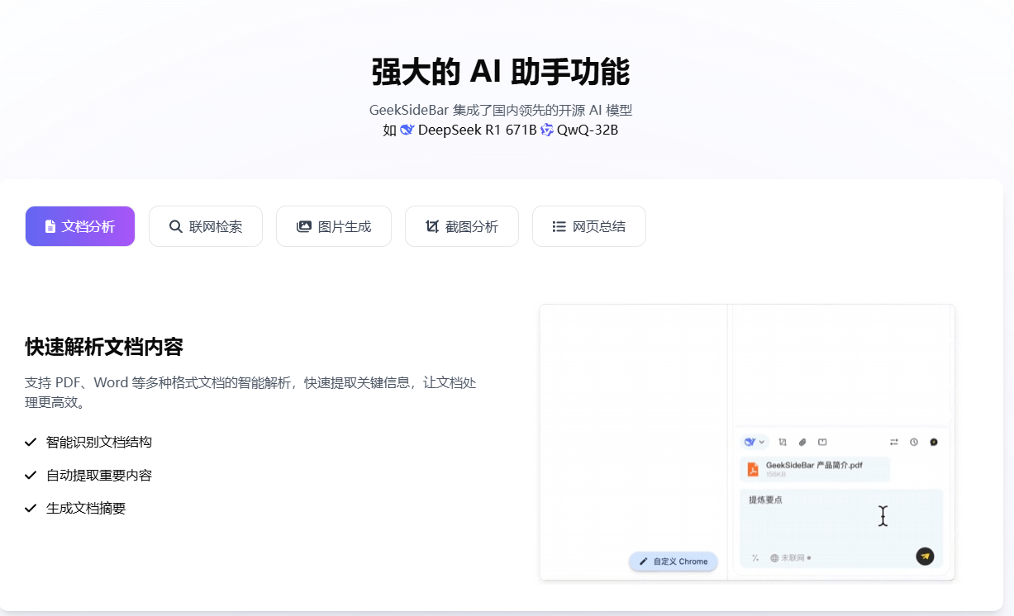Select the screenshot capture tool icon
The height and width of the screenshot is (616, 1014).
[783, 442]
